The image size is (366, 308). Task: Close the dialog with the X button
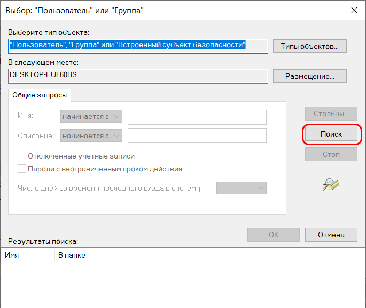click(x=353, y=10)
